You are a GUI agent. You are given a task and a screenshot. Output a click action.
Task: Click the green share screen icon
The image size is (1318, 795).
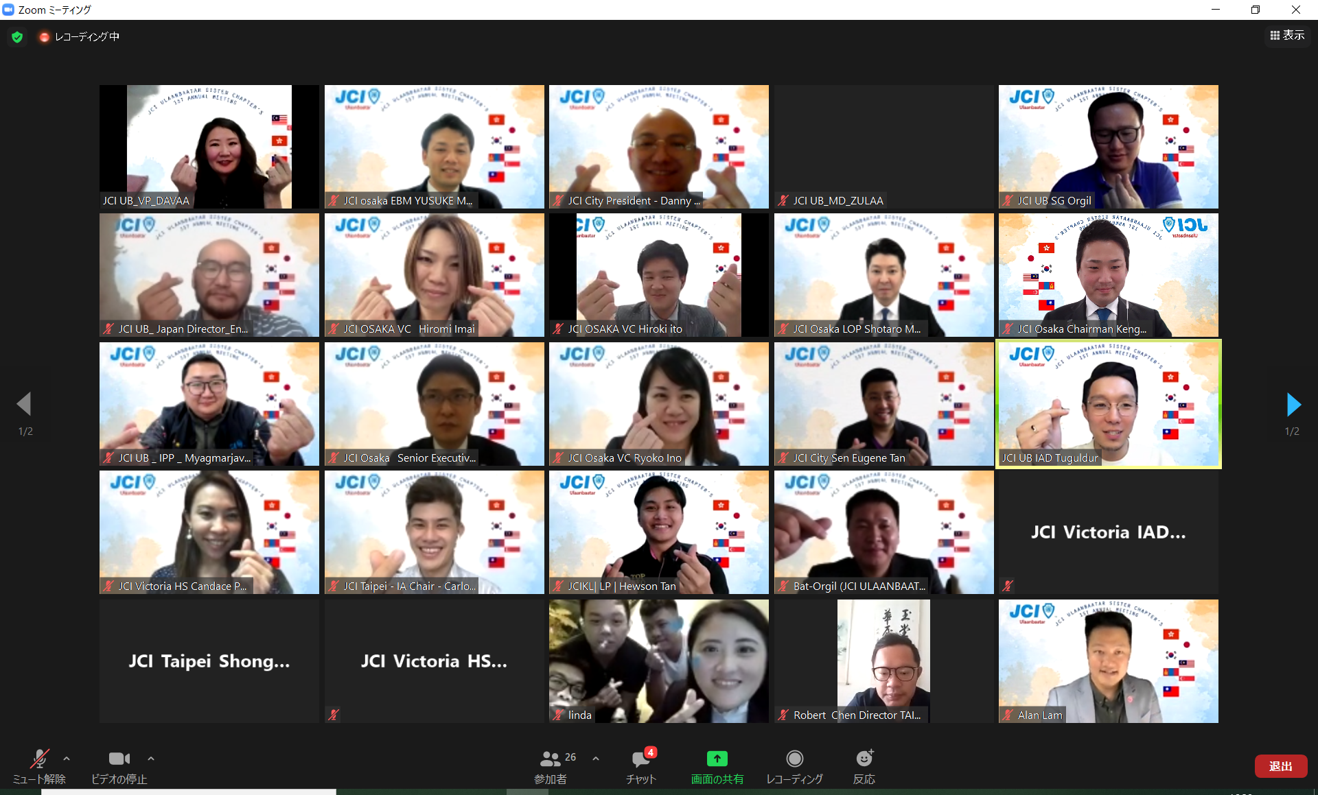[x=717, y=759]
